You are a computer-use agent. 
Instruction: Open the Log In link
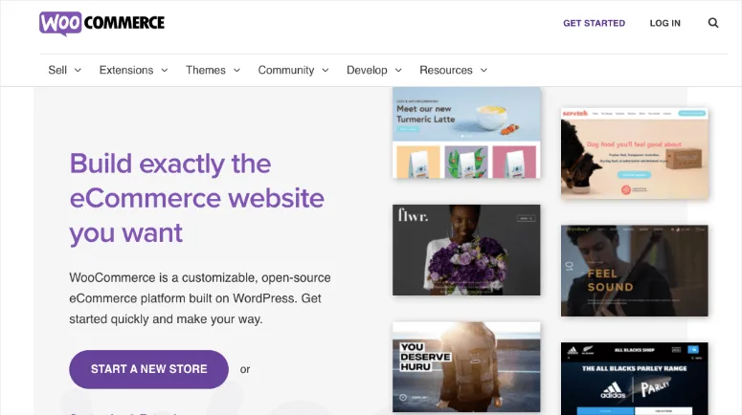(664, 23)
